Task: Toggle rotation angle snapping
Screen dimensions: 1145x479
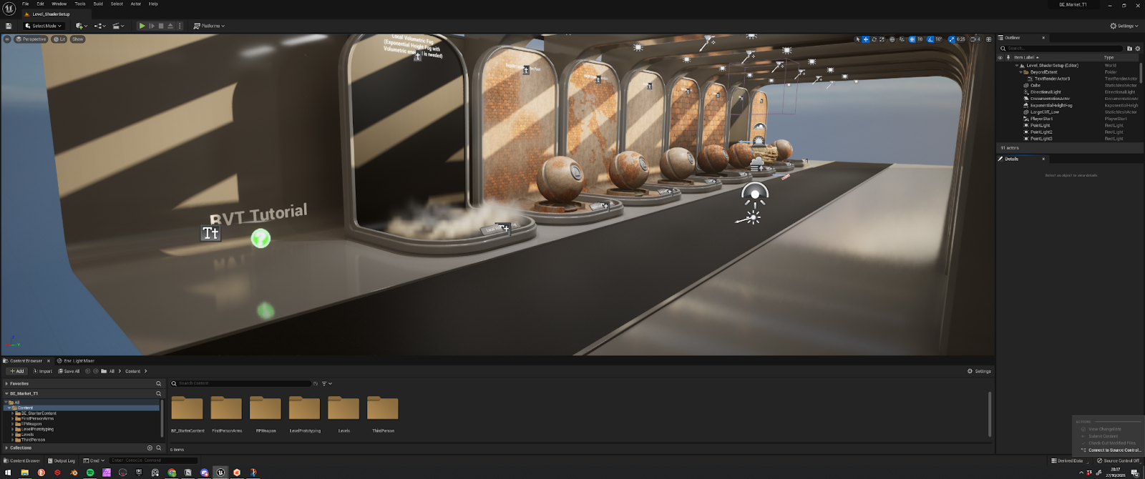Action: [x=930, y=39]
